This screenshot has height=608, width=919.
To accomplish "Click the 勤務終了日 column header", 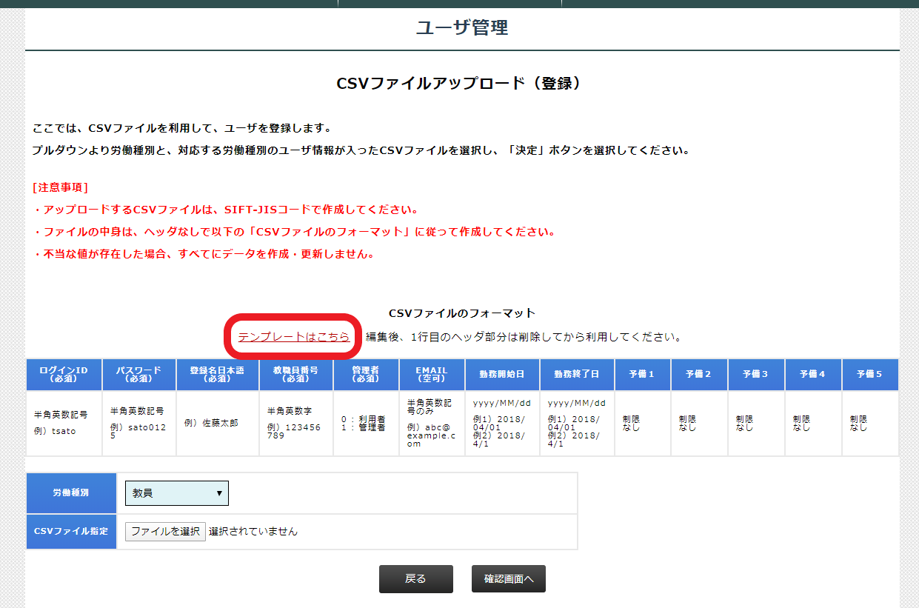I will [576, 374].
